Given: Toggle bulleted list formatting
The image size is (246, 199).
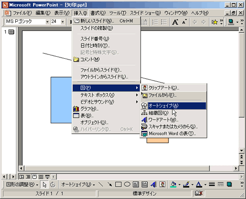Looking at the screenshot, I should click(x=164, y=22).
